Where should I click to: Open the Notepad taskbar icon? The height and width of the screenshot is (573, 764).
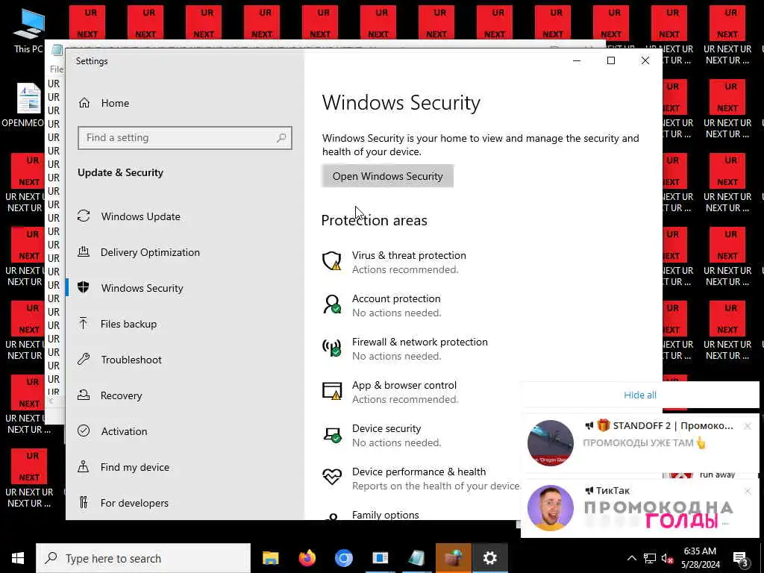(x=416, y=558)
